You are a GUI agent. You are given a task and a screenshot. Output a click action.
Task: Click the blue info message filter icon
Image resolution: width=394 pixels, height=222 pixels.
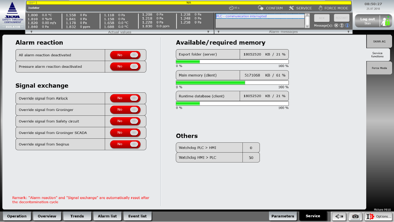point(347,25)
